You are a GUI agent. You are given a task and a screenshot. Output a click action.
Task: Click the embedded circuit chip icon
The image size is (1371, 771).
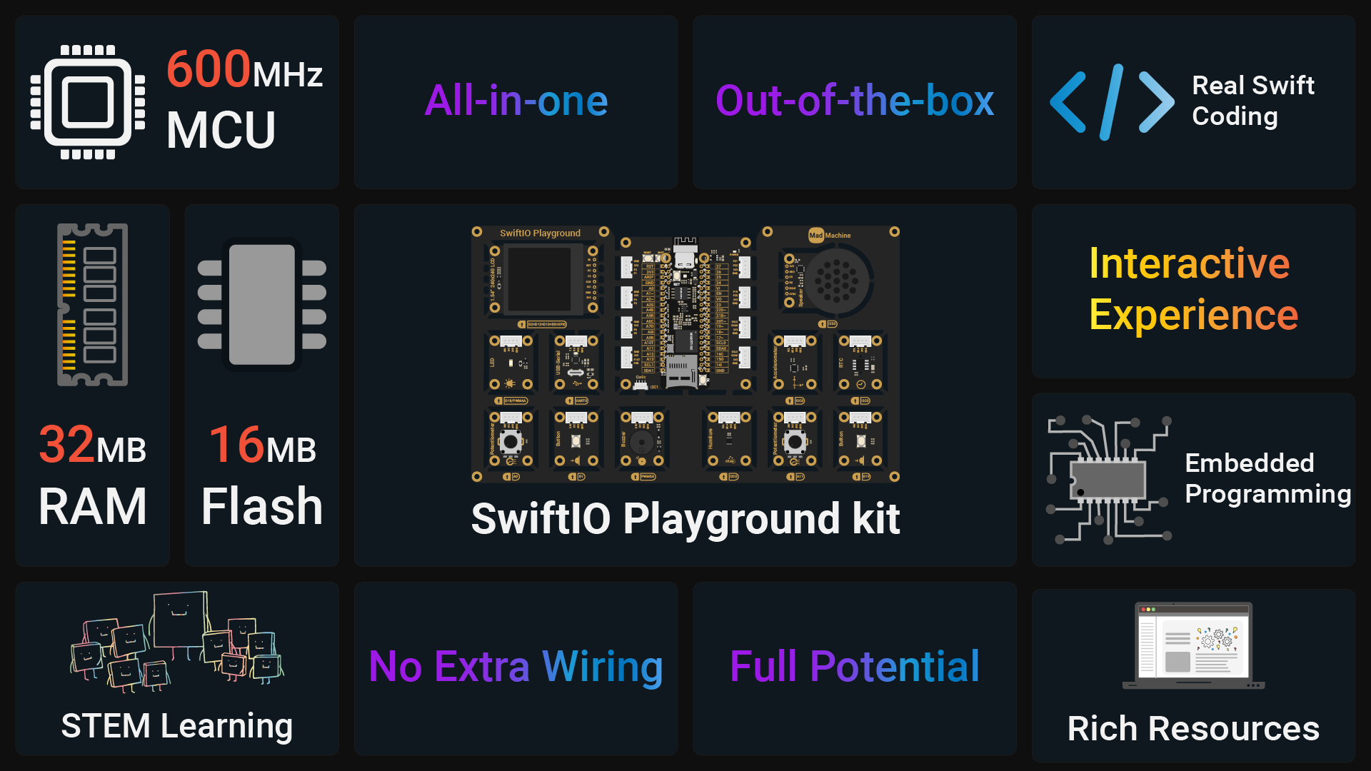coord(1109,480)
